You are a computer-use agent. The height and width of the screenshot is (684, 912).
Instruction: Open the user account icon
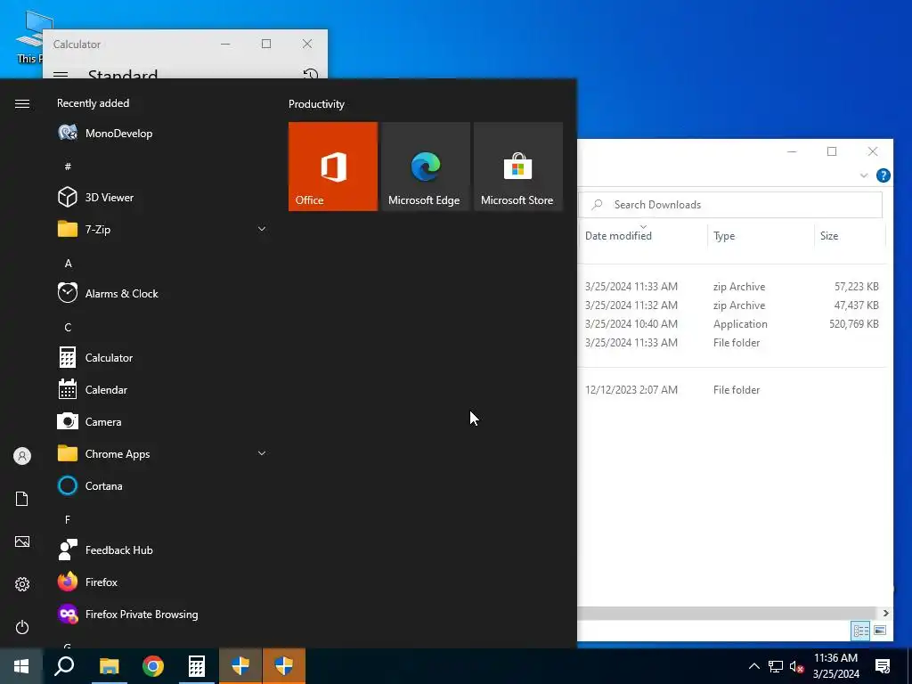click(22, 456)
